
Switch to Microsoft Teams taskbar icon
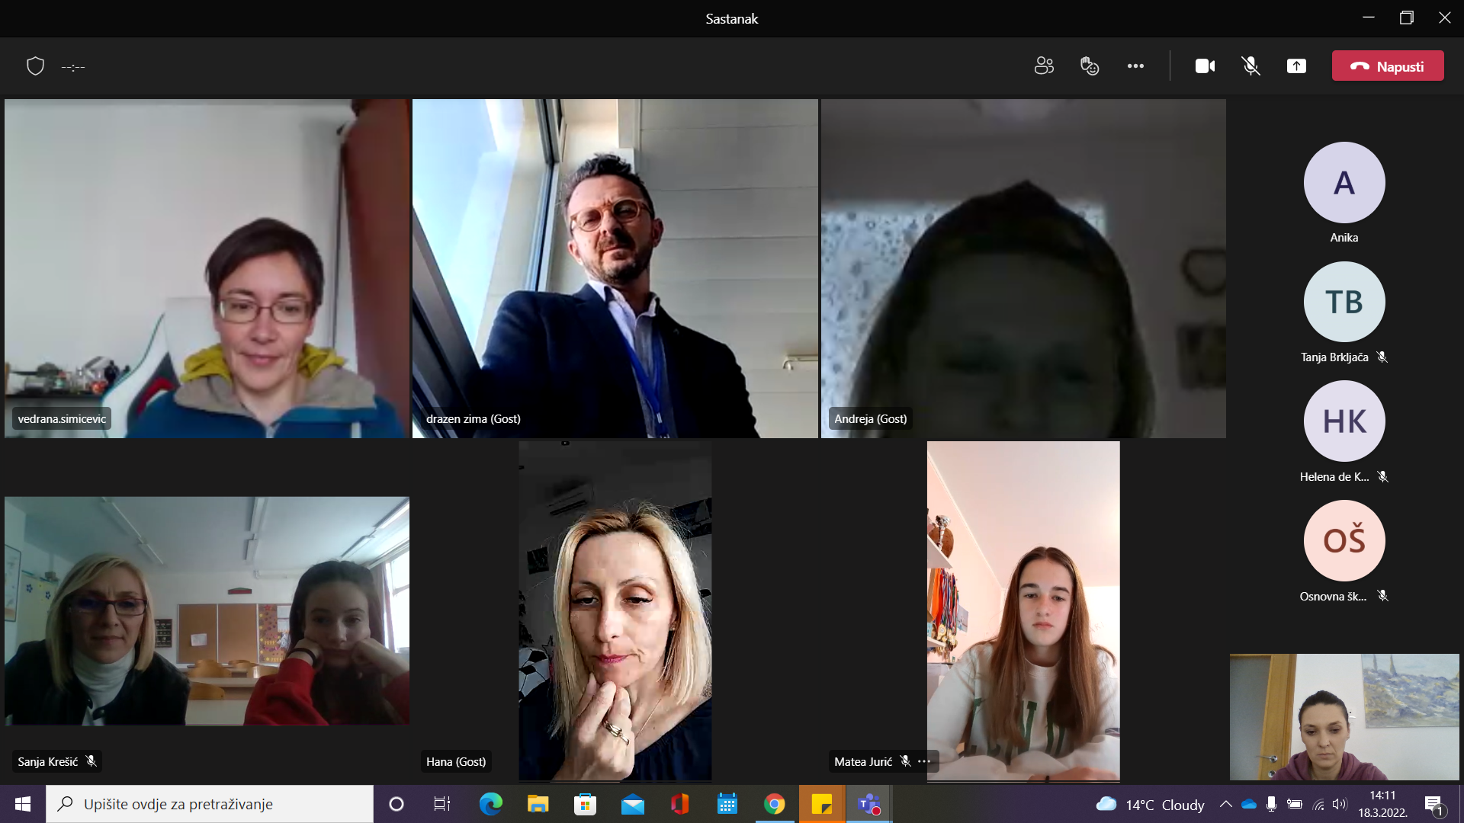point(869,804)
